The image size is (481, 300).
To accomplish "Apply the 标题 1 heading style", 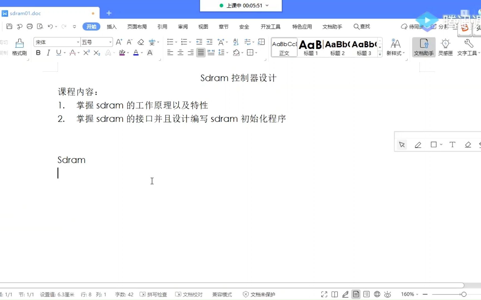I will click(310, 47).
